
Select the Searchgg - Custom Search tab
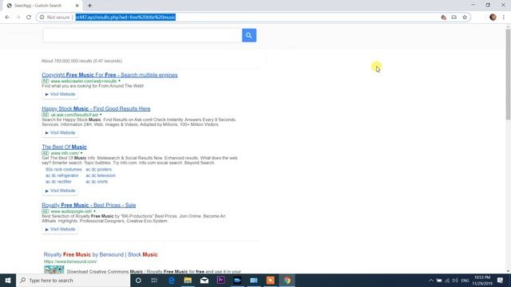coord(42,6)
